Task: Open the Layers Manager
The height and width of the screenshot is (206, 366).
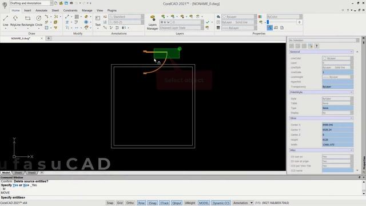Action: coord(153,22)
